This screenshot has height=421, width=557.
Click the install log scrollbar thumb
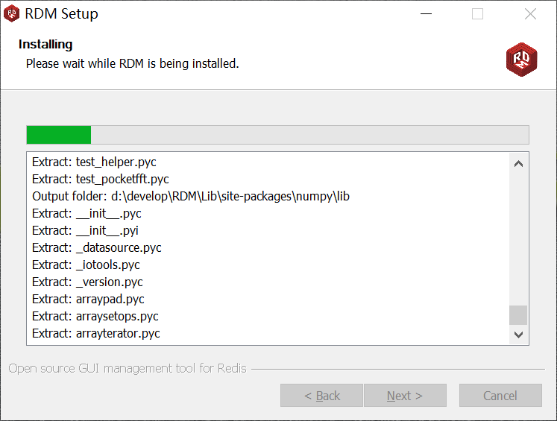pyautogui.click(x=518, y=314)
